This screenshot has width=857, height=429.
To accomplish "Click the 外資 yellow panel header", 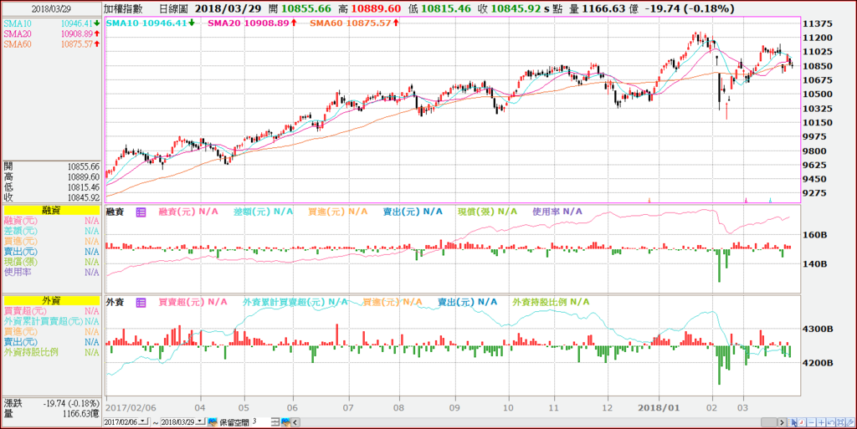I will tap(51, 300).
